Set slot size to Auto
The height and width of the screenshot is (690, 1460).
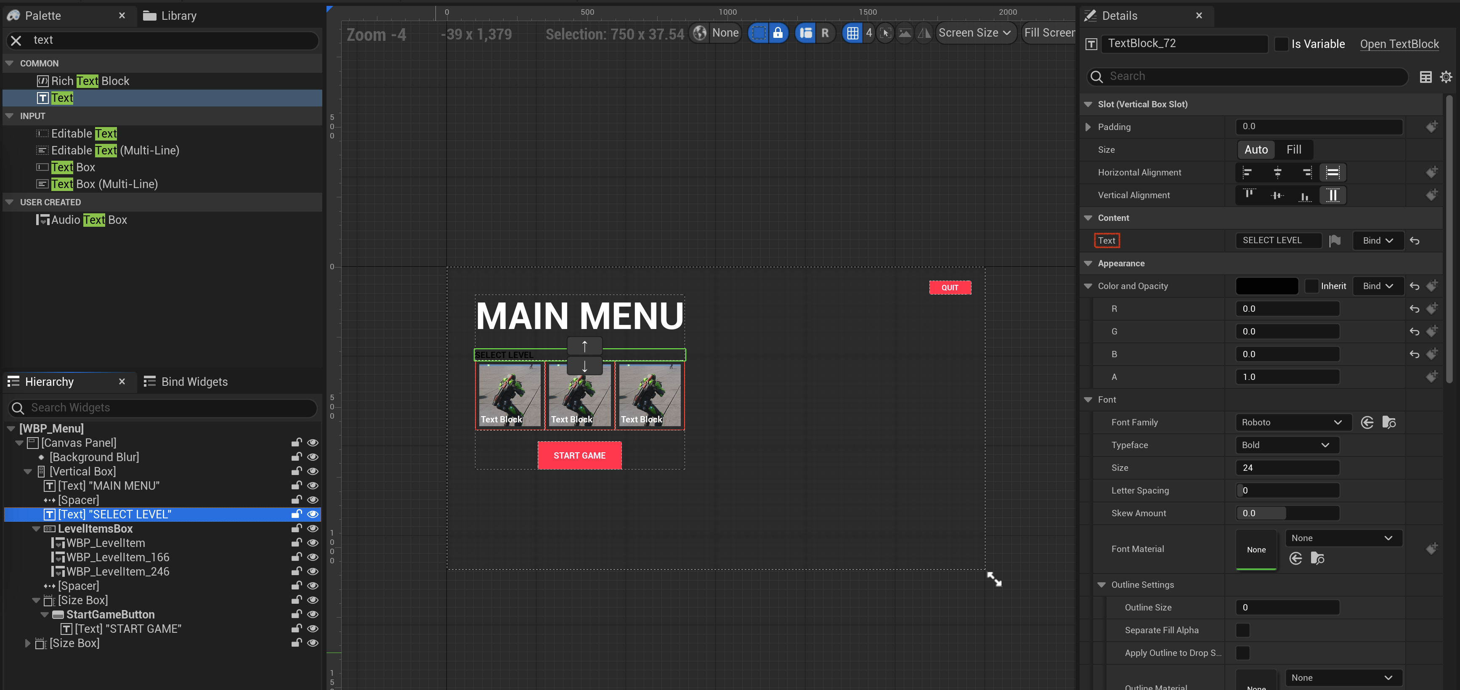(1256, 150)
